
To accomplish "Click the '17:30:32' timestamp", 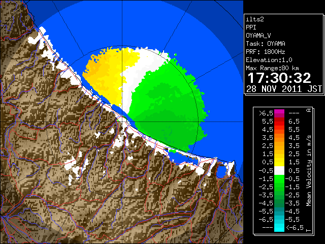I will tap(279, 78).
